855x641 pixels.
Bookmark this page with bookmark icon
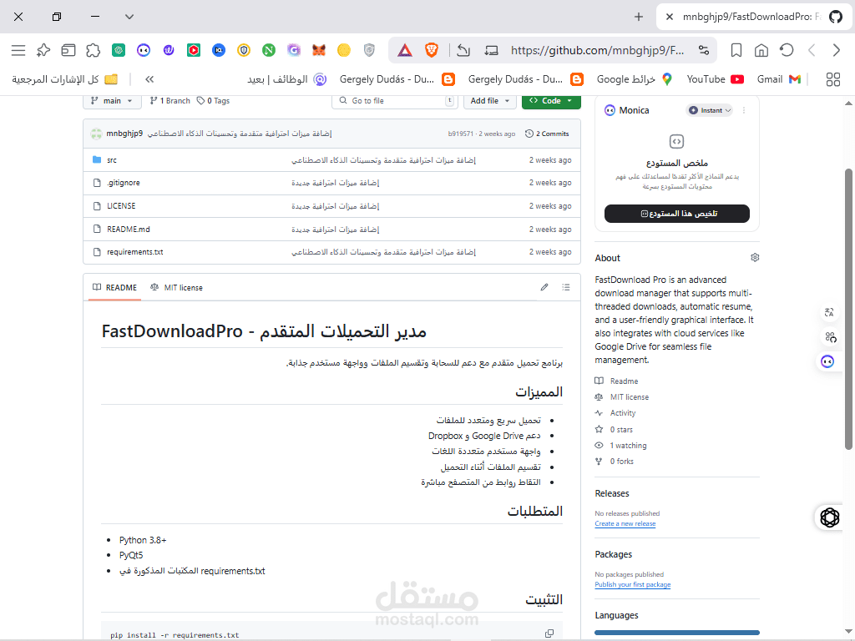(x=736, y=51)
